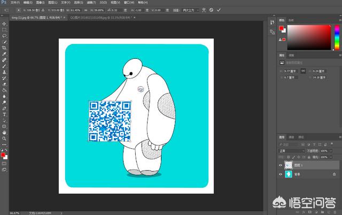Switch to the 属性 Properties tab

coord(282,55)
